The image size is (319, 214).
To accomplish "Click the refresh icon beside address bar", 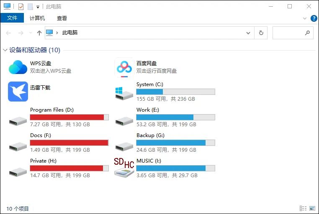I will pyautogui.click(x=261, y=33).
